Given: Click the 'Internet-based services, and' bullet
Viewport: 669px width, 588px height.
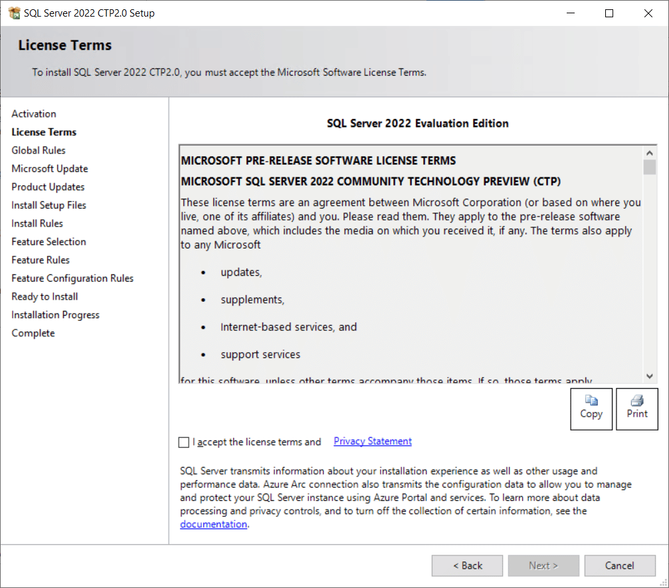Looking at the screenshot, I should (x=288, y=328).
